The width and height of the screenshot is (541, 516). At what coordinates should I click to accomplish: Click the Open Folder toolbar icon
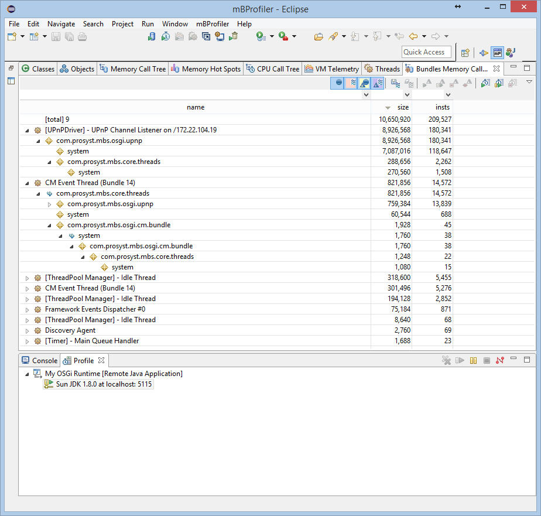pyautogui.click(x=319, y=36)
